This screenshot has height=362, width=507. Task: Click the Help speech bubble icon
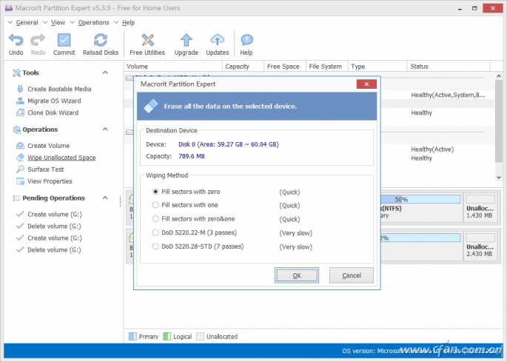pos(246,41)
